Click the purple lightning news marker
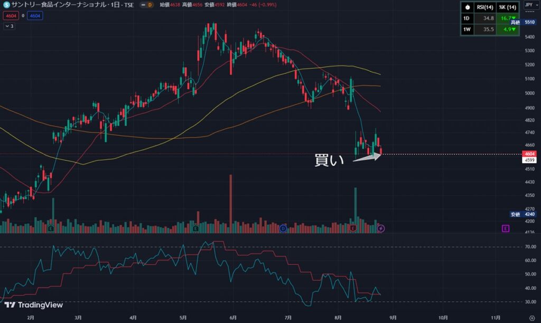 pos(381,228)
